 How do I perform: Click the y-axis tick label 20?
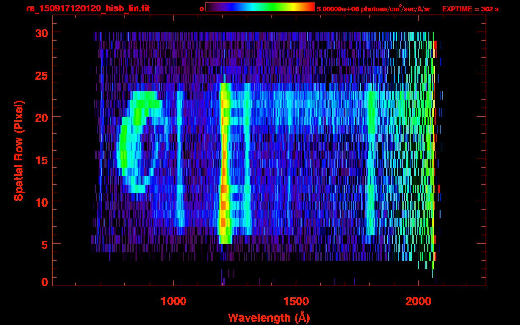pos(41,117)
